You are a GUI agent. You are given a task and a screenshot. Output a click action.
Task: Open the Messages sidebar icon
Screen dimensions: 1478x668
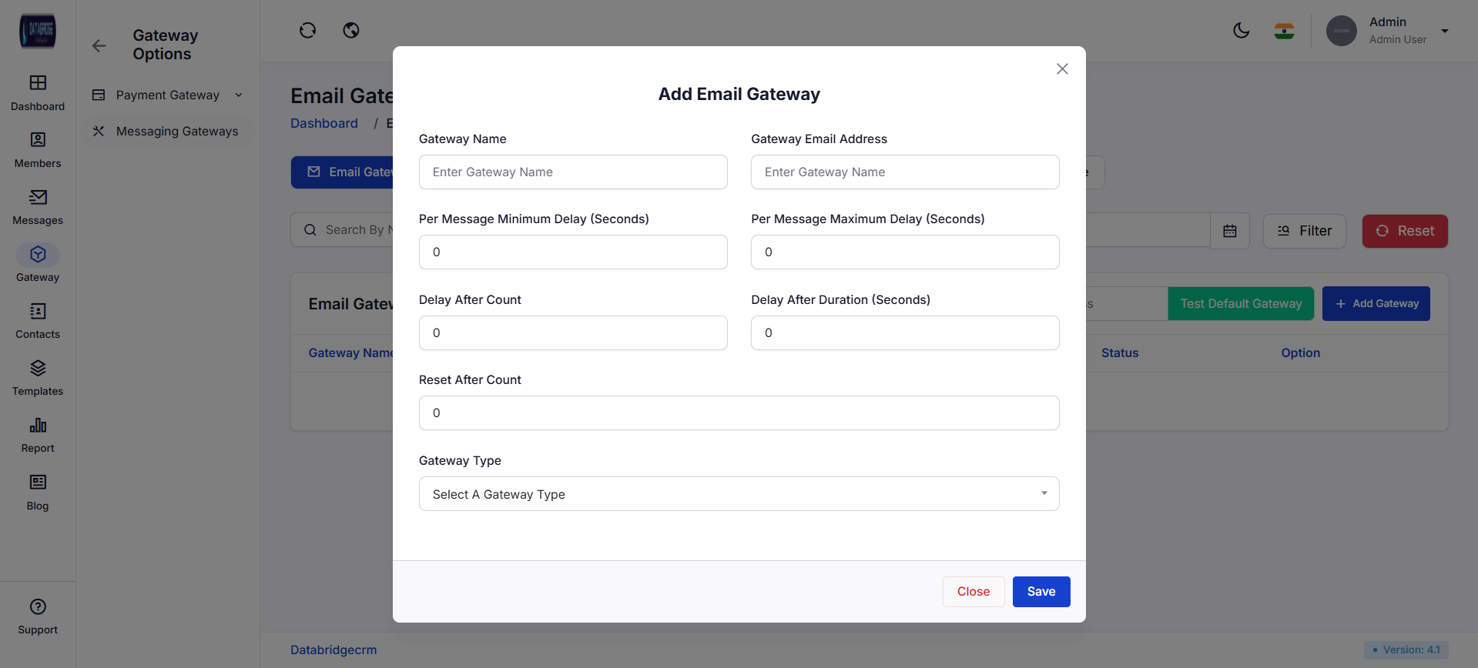38,198
